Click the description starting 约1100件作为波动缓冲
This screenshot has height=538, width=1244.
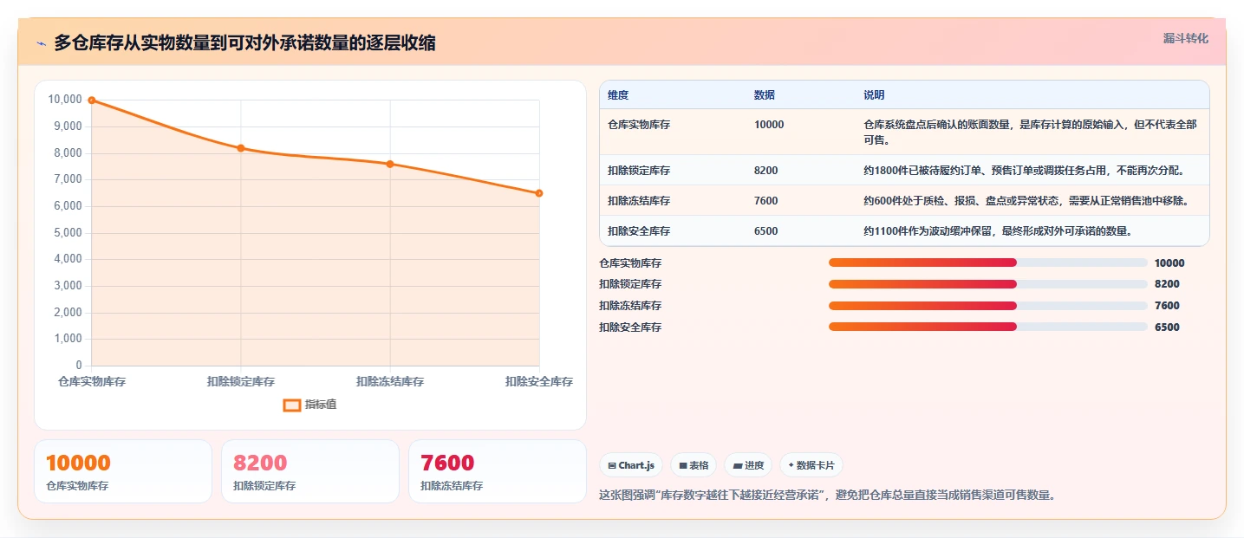(x=998, y=231)
